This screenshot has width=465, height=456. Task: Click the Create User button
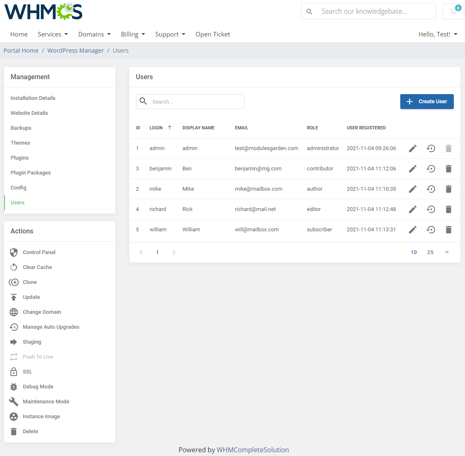[427, 102]
